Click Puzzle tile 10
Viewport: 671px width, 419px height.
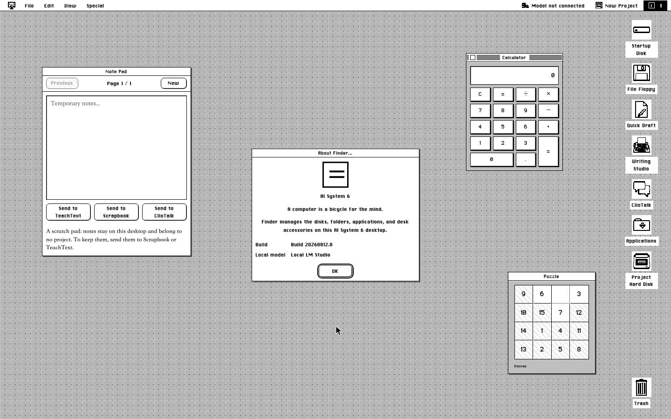tap(524, 313)
